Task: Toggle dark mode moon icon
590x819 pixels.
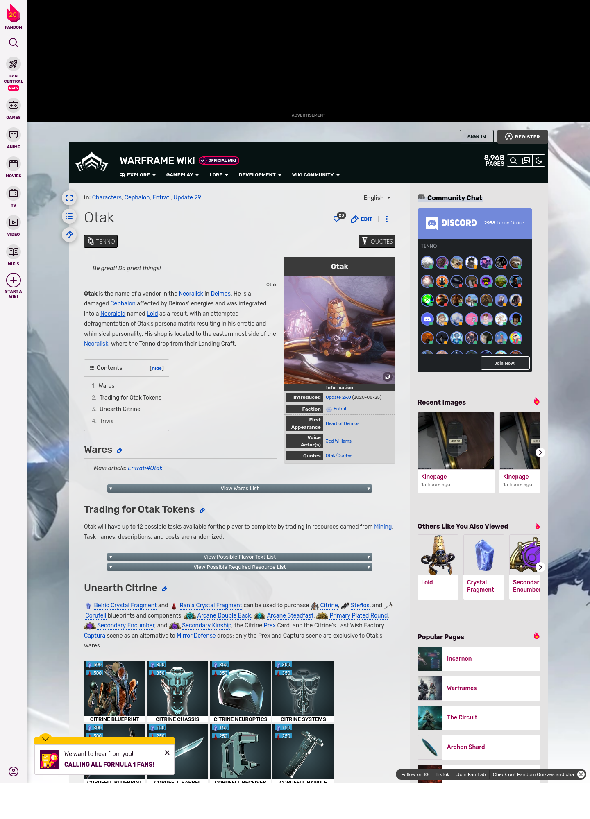Action: [539, 161]
